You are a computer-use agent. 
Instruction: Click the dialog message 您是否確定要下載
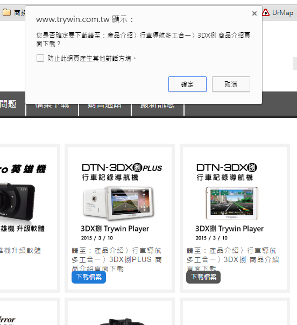click(x=143, y=39)
